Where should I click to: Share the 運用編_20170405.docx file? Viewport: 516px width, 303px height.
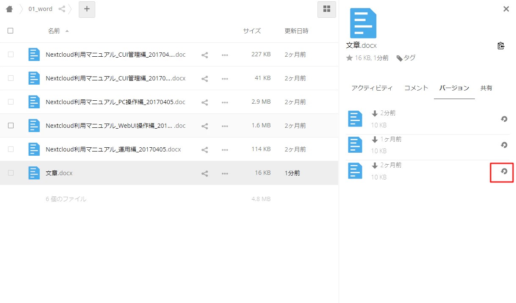point(204,149)
